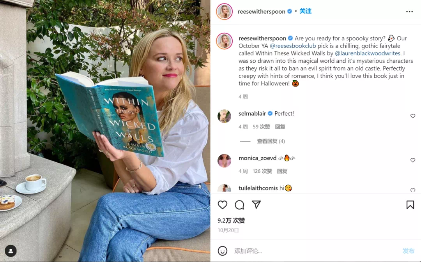The width and height of the screenshot is (421, 262).
Task: Open @reesesbookclub mention link
Action: pyautogui.click(x=293, y=46)
